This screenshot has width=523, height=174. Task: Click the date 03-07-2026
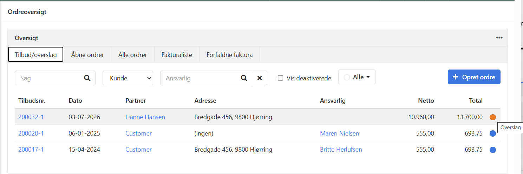[x=84, y=117]
